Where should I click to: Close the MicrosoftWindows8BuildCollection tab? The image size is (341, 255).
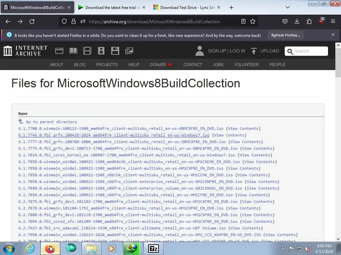coord(69,7)
